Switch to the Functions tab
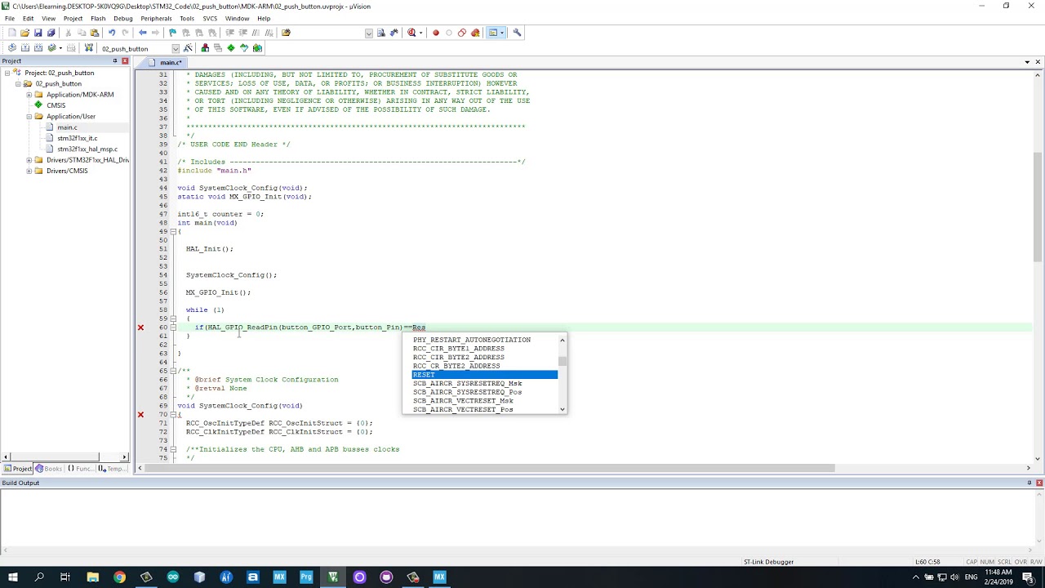Viewport: 1045px width, 588px height. [80, 469]
